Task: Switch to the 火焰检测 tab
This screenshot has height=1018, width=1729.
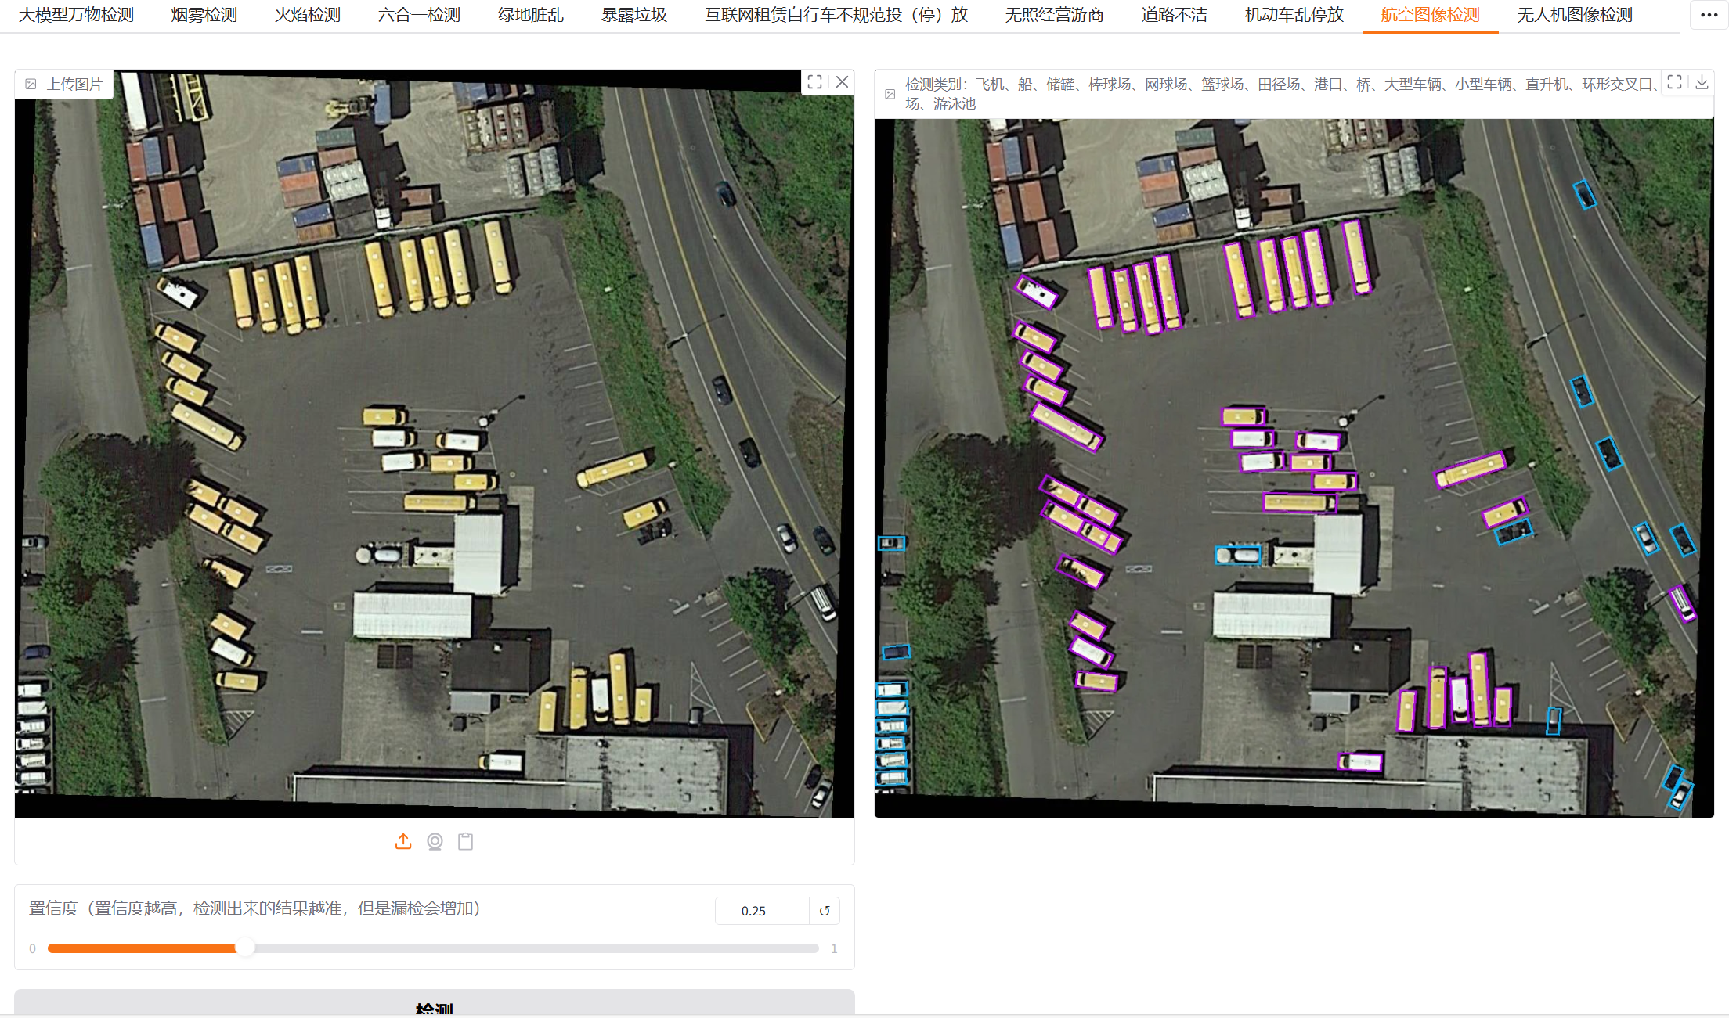Action: tap(307, 15)
